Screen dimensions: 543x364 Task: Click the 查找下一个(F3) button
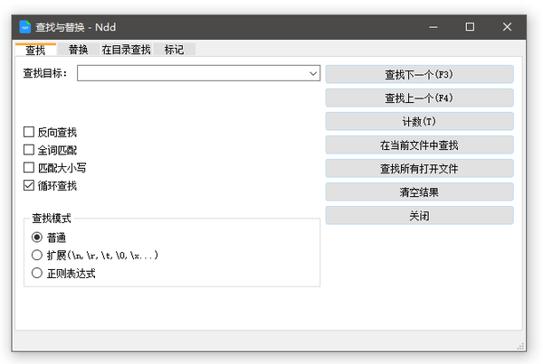pos(419,74)
